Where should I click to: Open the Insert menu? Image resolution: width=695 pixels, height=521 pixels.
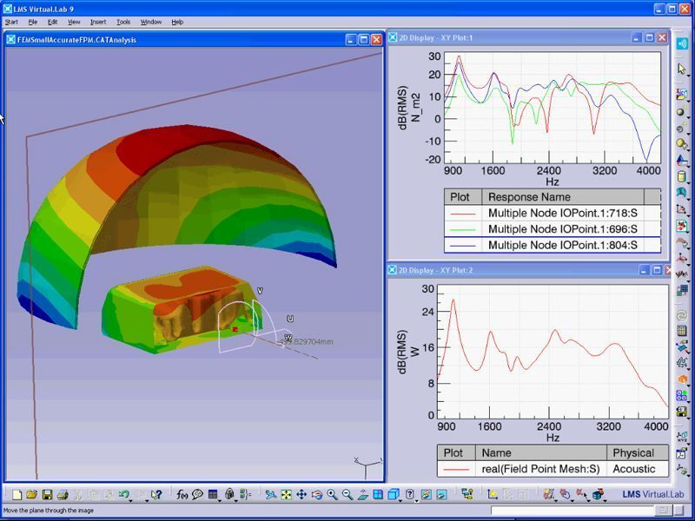[97, 22]
